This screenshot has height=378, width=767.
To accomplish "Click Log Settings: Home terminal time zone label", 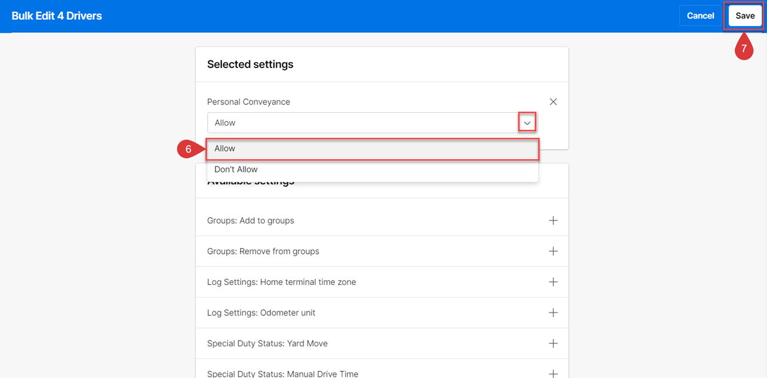I will 281,282.
